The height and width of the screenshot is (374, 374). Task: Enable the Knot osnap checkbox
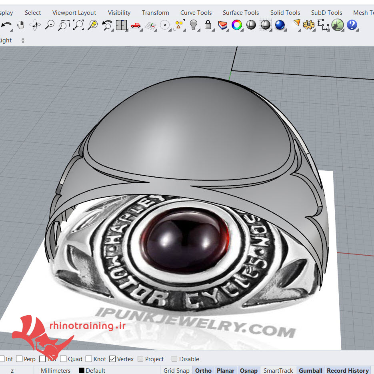tap(89, 359)
